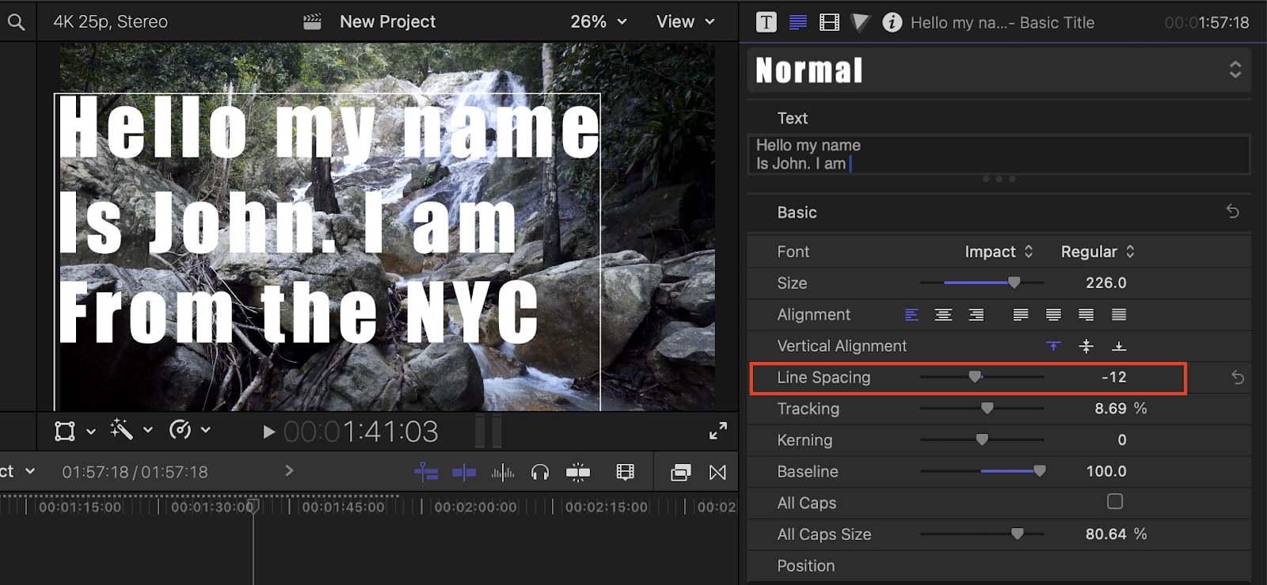
Task: Reset the Basic section parameters
Action: (1233, 211)
